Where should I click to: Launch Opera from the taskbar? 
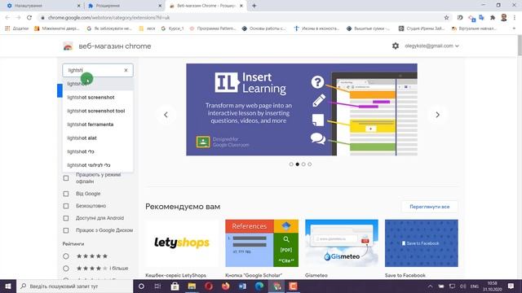(209, 286)
